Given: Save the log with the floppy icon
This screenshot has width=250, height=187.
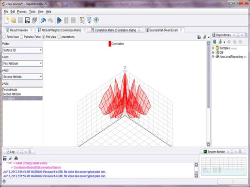Looking at the screenshot, I should [x=5, y=158].
